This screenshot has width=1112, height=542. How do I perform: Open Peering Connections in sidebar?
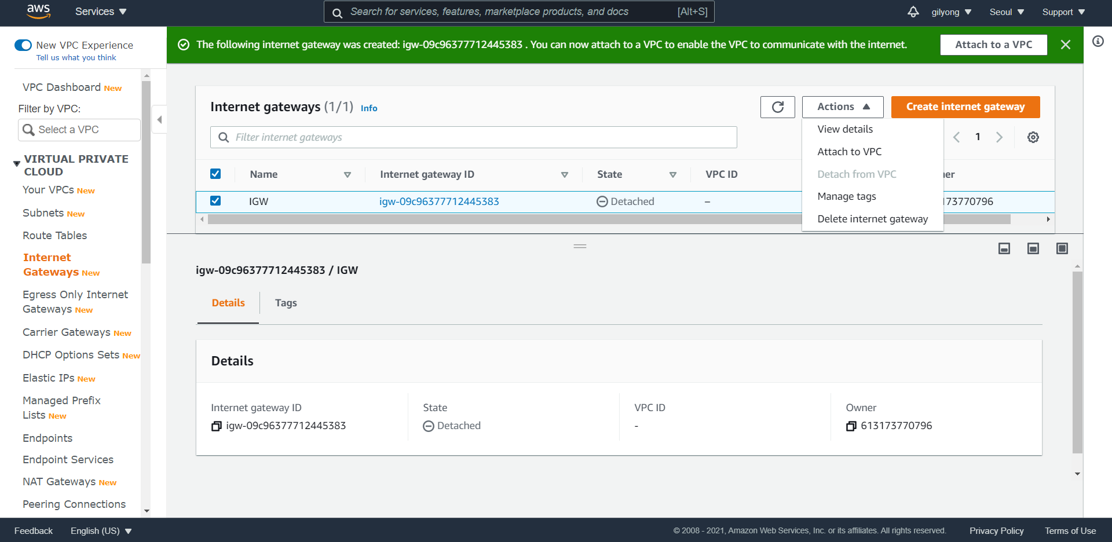point(74,504)
